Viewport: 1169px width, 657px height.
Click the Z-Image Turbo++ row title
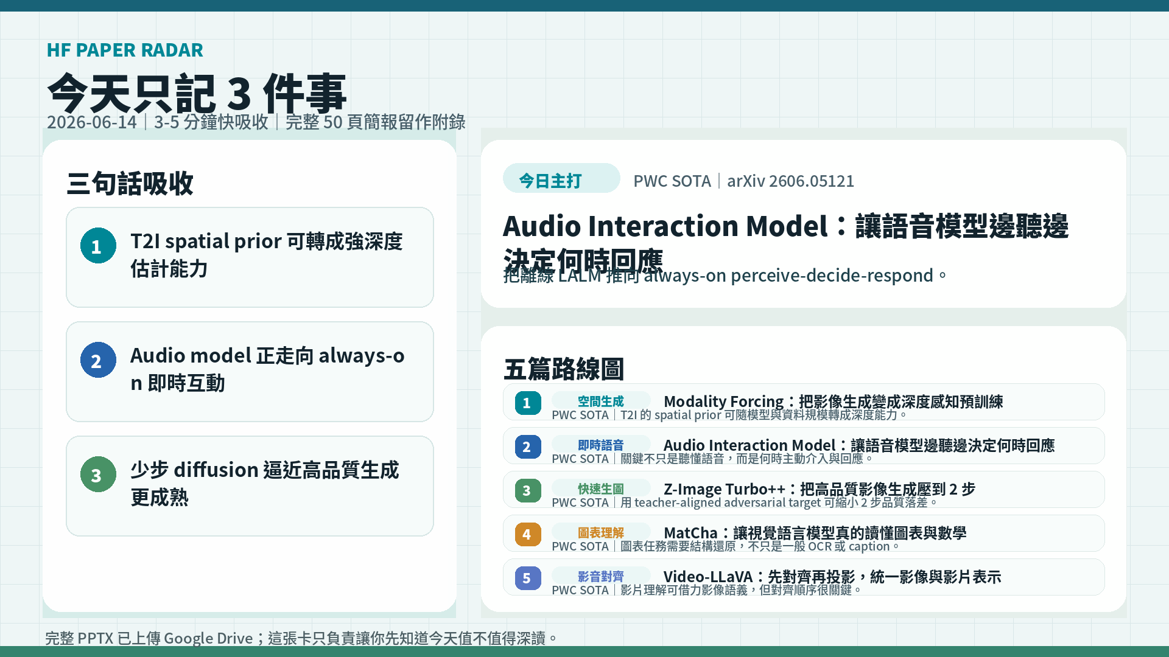coord(820,489)
